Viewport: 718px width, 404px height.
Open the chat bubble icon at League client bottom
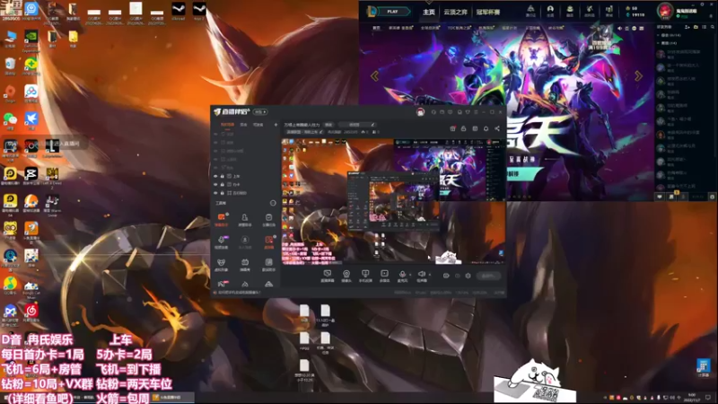coord(660,197)
